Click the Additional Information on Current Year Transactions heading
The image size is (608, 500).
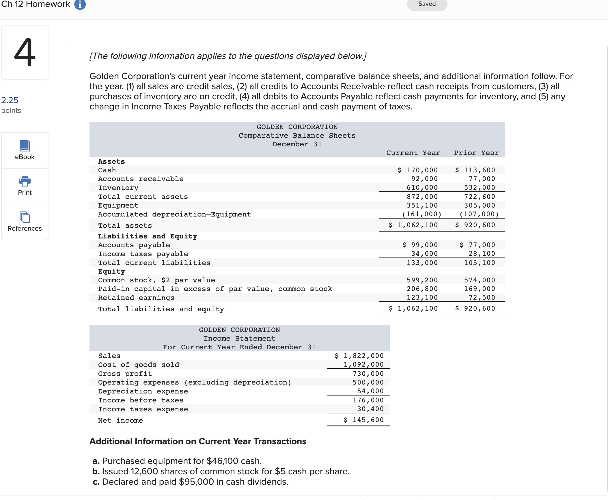coord(198,441)
